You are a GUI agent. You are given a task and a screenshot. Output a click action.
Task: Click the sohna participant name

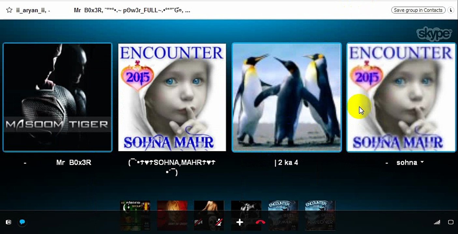pos(407,162)
